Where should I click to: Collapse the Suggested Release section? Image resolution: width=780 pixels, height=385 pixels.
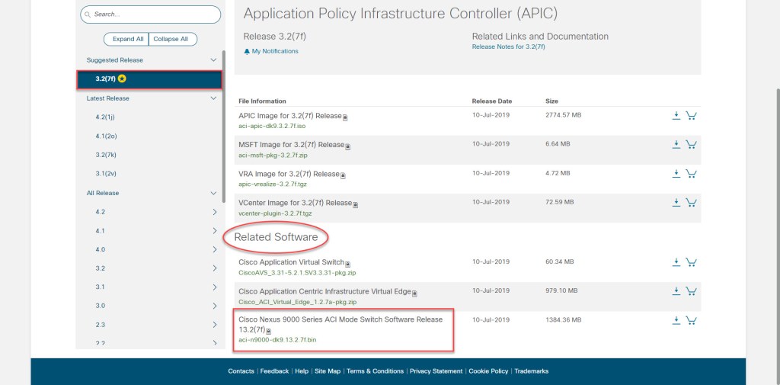click(213, 60)
